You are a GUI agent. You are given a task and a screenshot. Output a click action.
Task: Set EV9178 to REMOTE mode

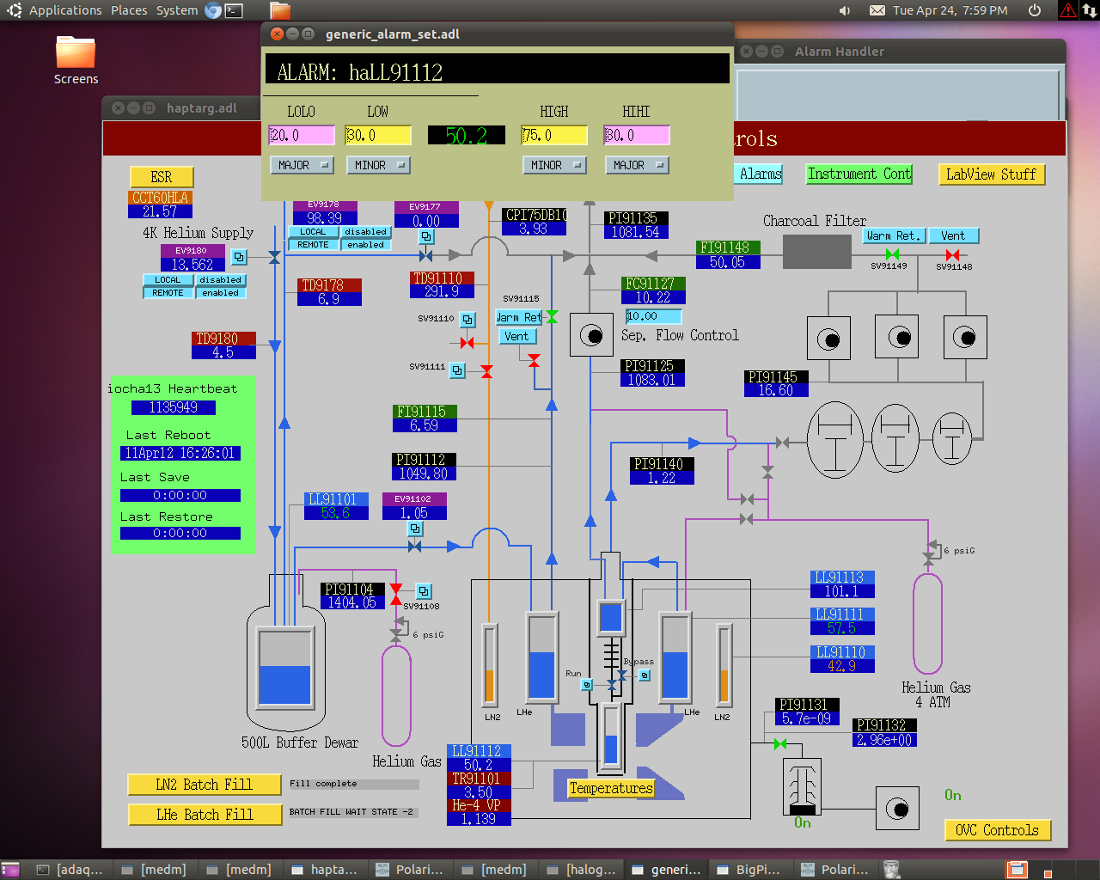pyautogui.click(x=314, y=245)
